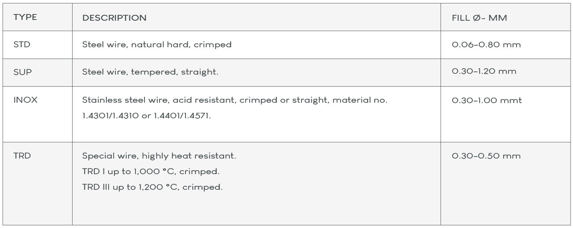Select the STD type cell

click(22, 45)
